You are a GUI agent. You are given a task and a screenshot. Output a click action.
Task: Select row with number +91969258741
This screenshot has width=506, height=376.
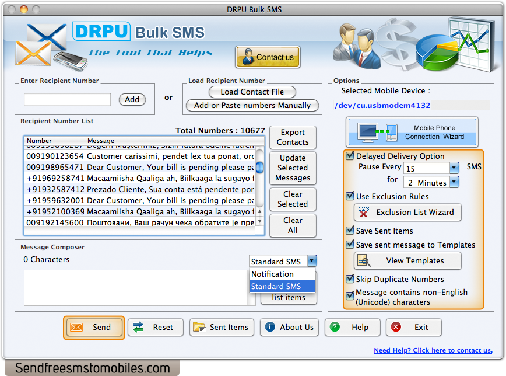(x=140, y=178)
